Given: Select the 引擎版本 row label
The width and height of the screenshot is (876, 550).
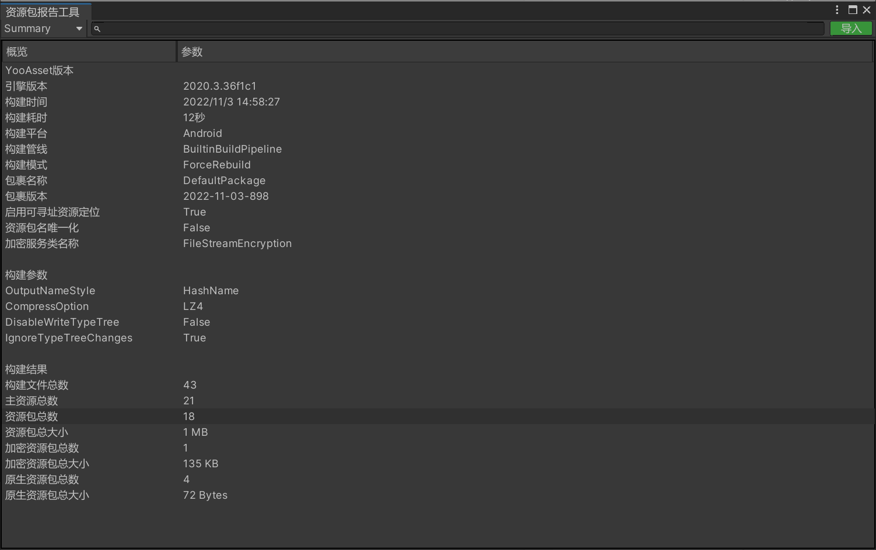Looking at the screenshot, I should (26, 86).
